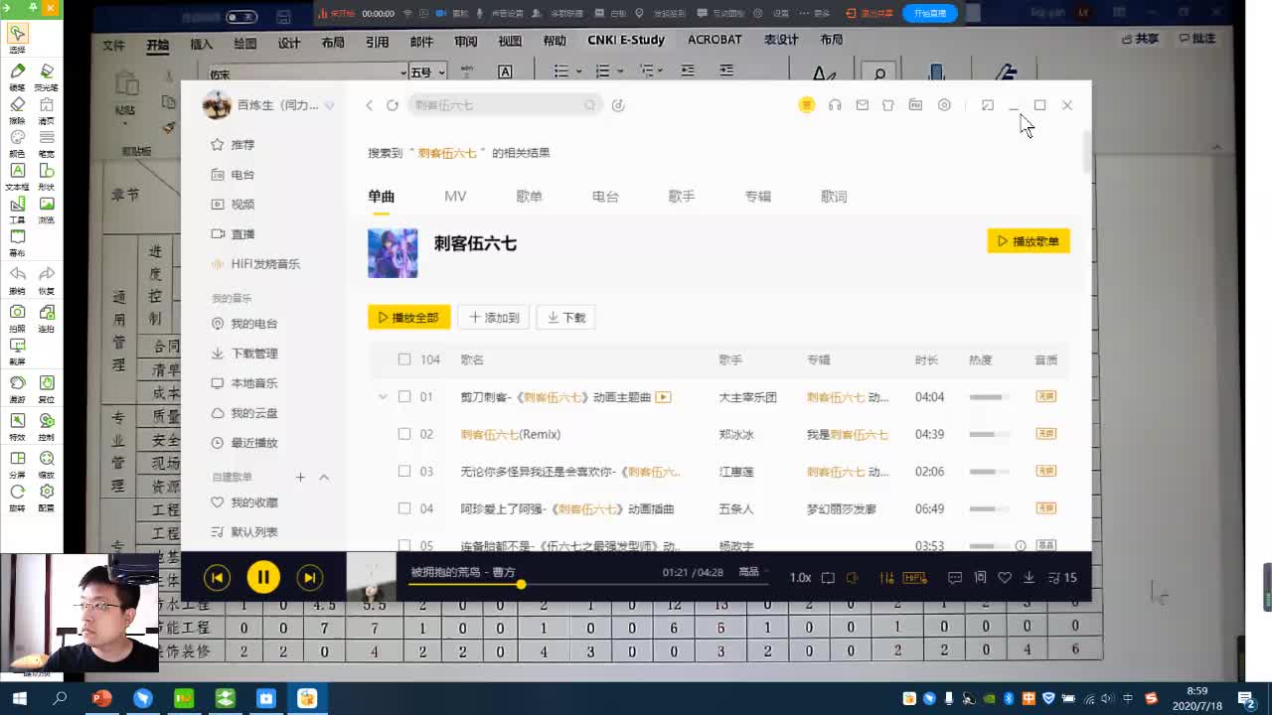Refresh the page with the reload icon
This screenshot has height=715, width=1272.
click(x=393, y=105)
